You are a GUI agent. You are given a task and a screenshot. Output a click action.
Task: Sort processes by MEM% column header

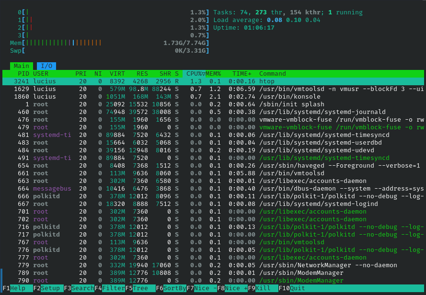tap(213, 74)
